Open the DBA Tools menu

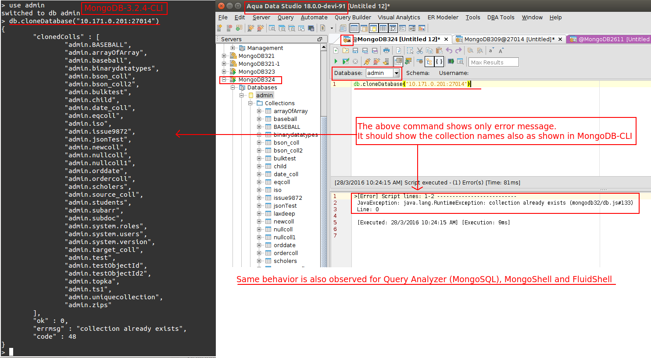click(501, 18)
